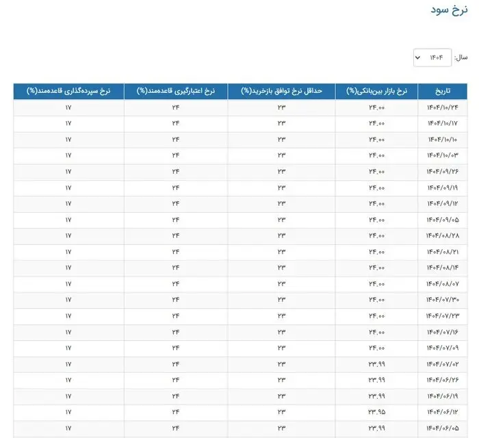Click the 'نرخ اعتبارگیری قاعده‌مند(%)' column header
Image resolution: width=479 pixels, height=438 pixels.
tap(175, 91)
